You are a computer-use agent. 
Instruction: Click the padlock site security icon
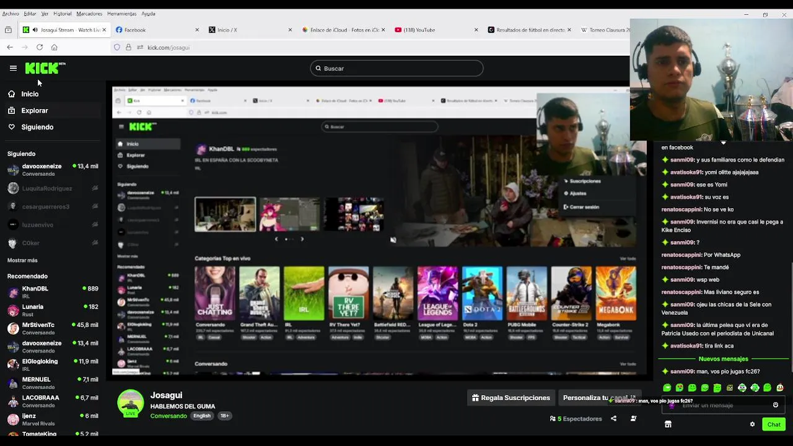[128, 47]
